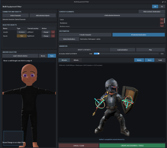The width and height of the screenshot is (167, 148).
Task: Click the Name column header
Action: [5, 28]
